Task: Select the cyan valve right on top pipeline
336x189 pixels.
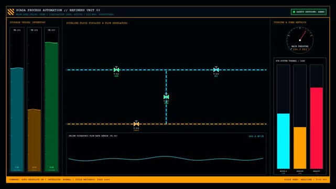Action: (x=216, y=69)
